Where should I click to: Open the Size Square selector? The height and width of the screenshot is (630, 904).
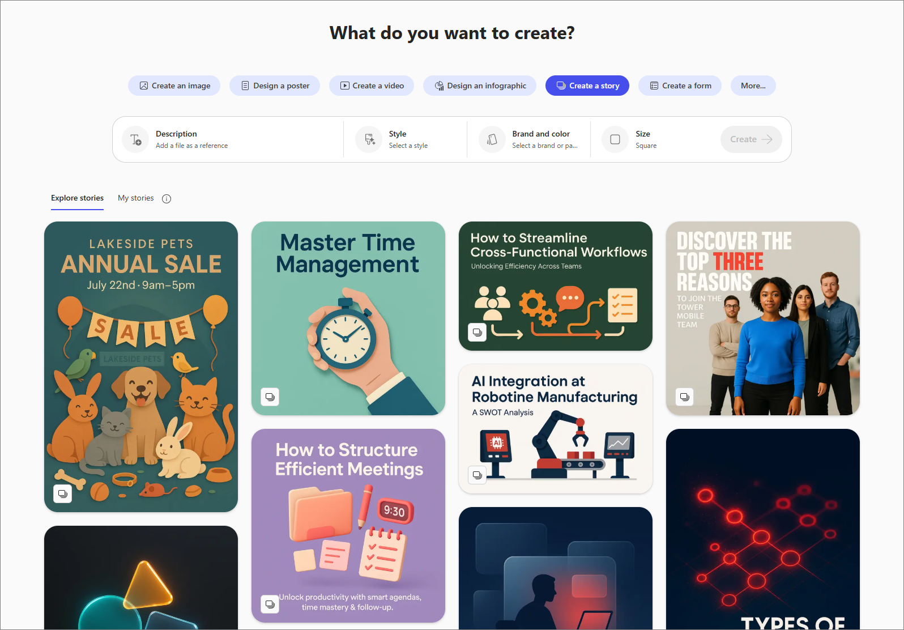pyautogui.click(x=651, y=139)
